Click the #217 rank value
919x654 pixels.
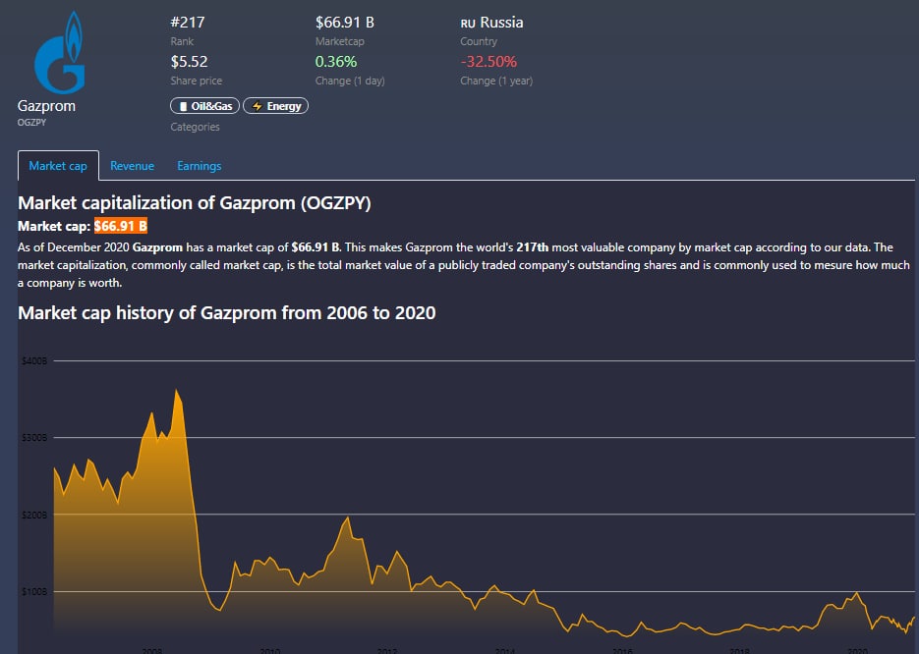(188, 23)
